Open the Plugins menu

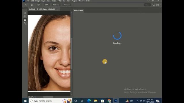pos(74,1)
